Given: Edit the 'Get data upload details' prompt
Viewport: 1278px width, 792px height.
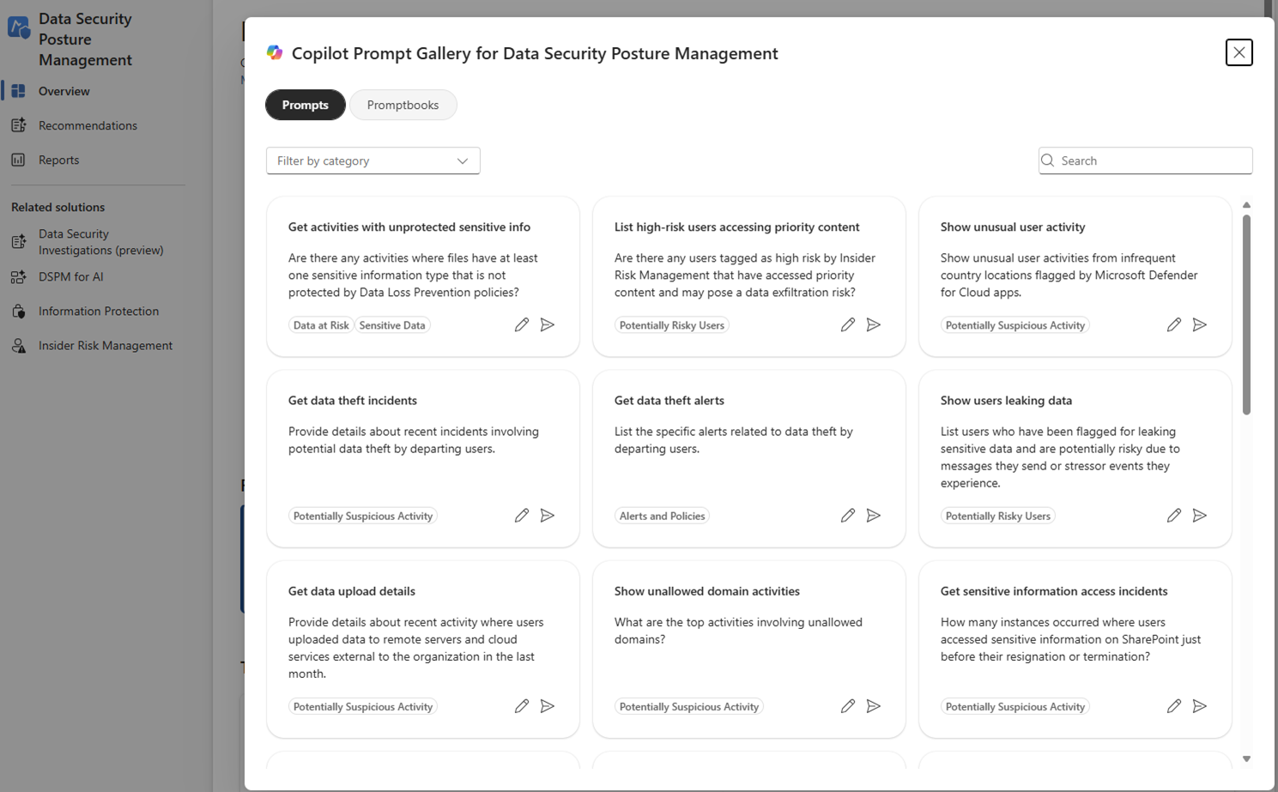Looking at the screenshot, I should click(521, 706).
